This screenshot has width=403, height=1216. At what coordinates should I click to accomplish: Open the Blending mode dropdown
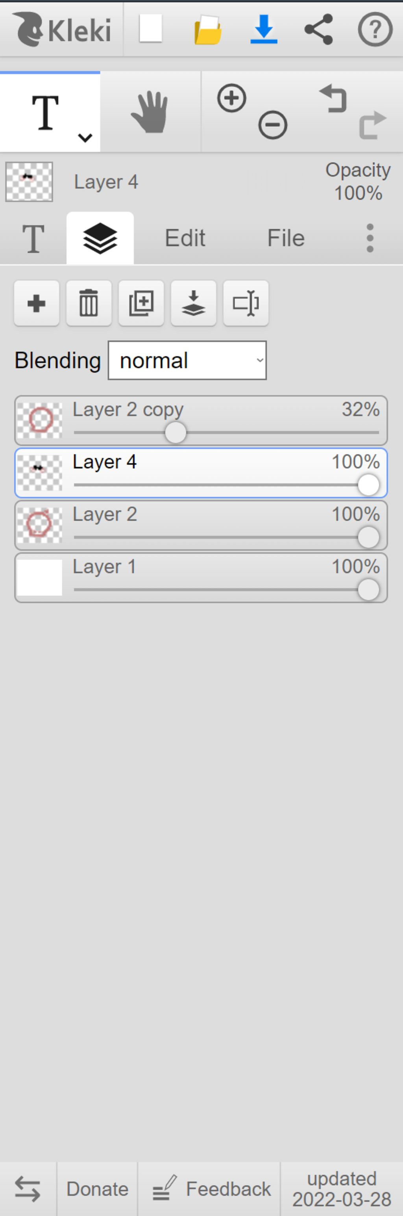pos(187,360)
